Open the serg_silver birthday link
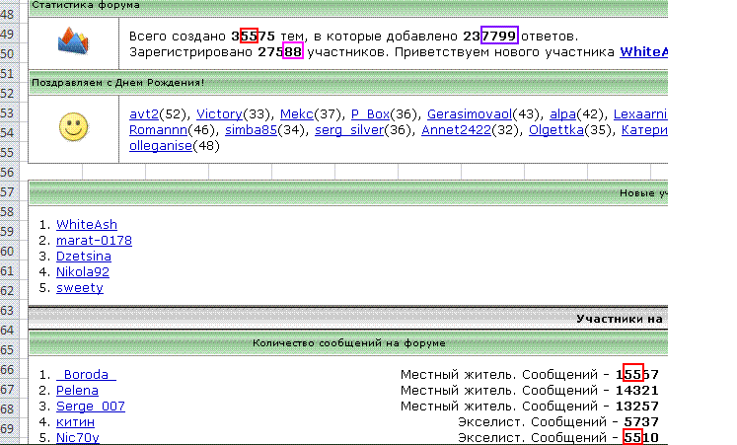Screen dimensions: 737x445 (349, 130)
